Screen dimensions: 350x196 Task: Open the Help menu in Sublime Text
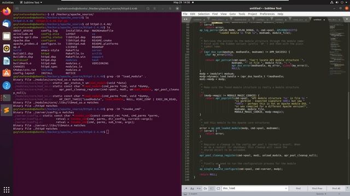point(281,14)
